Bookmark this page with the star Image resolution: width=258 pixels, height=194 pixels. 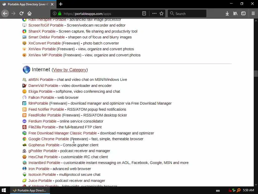[x=162, y=14]
